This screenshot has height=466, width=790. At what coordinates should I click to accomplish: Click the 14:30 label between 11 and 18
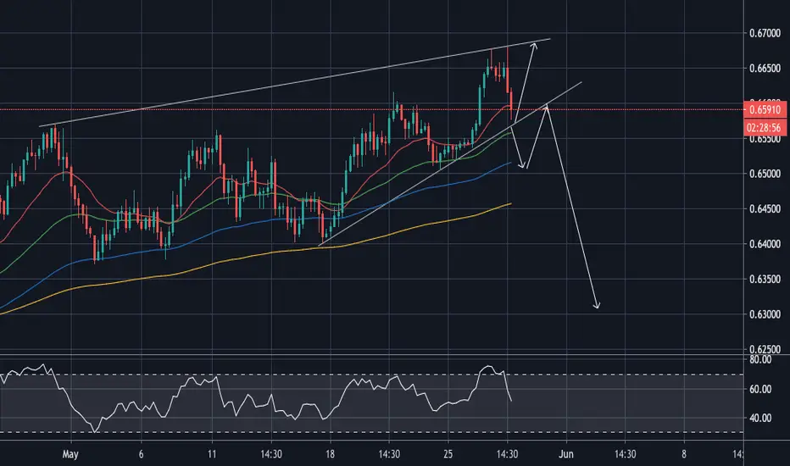(271, 454)
